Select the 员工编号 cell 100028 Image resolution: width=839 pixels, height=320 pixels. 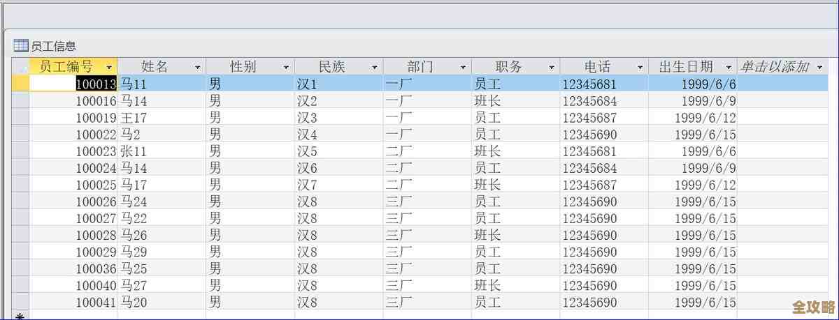point(73,235)
